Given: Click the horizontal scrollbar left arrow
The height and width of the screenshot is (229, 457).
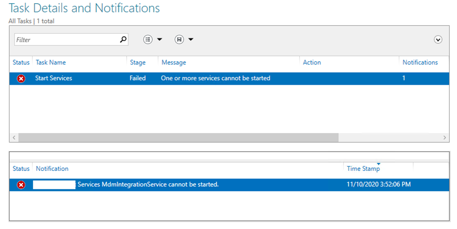Looking at the screenshot, I should [14, 138].
